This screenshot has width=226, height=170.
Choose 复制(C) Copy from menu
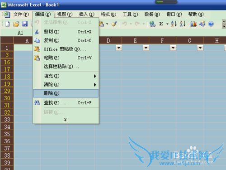[66, 40]
